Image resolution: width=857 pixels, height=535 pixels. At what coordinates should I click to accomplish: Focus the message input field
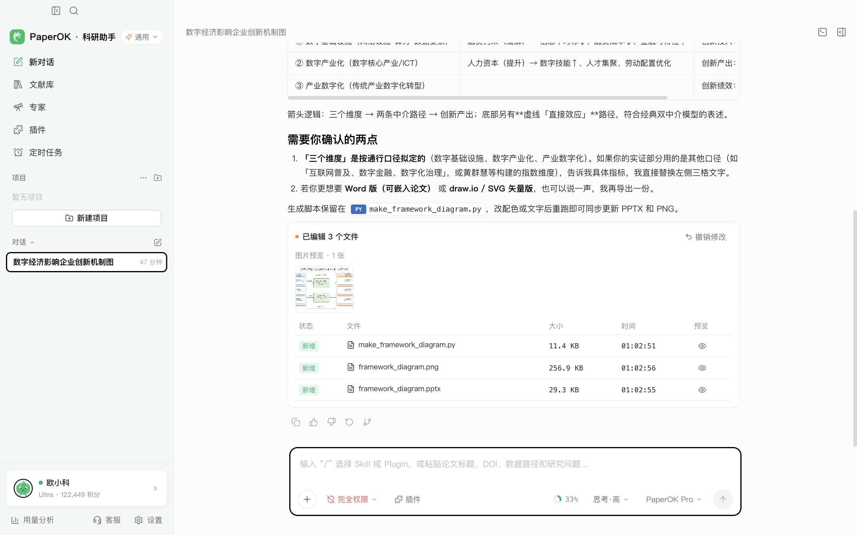pyautogui.click(x=515, y=464)
